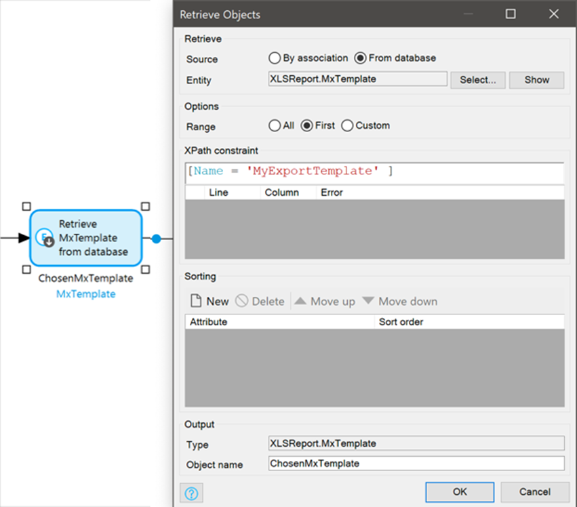Open the entity picker with Select...
The width and height of the screenshot is (577, 507).
[477, 79]
